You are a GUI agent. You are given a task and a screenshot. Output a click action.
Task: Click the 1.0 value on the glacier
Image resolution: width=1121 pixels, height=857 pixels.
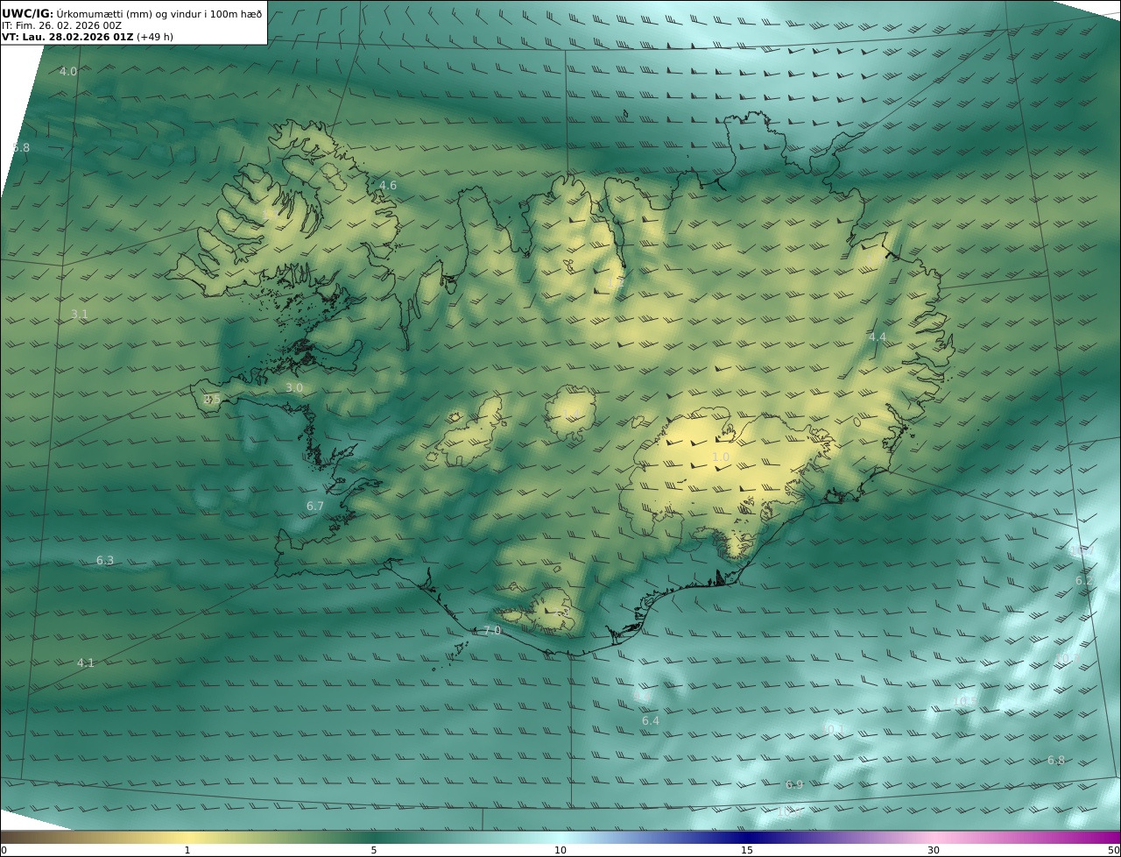[x=721, y=457]
